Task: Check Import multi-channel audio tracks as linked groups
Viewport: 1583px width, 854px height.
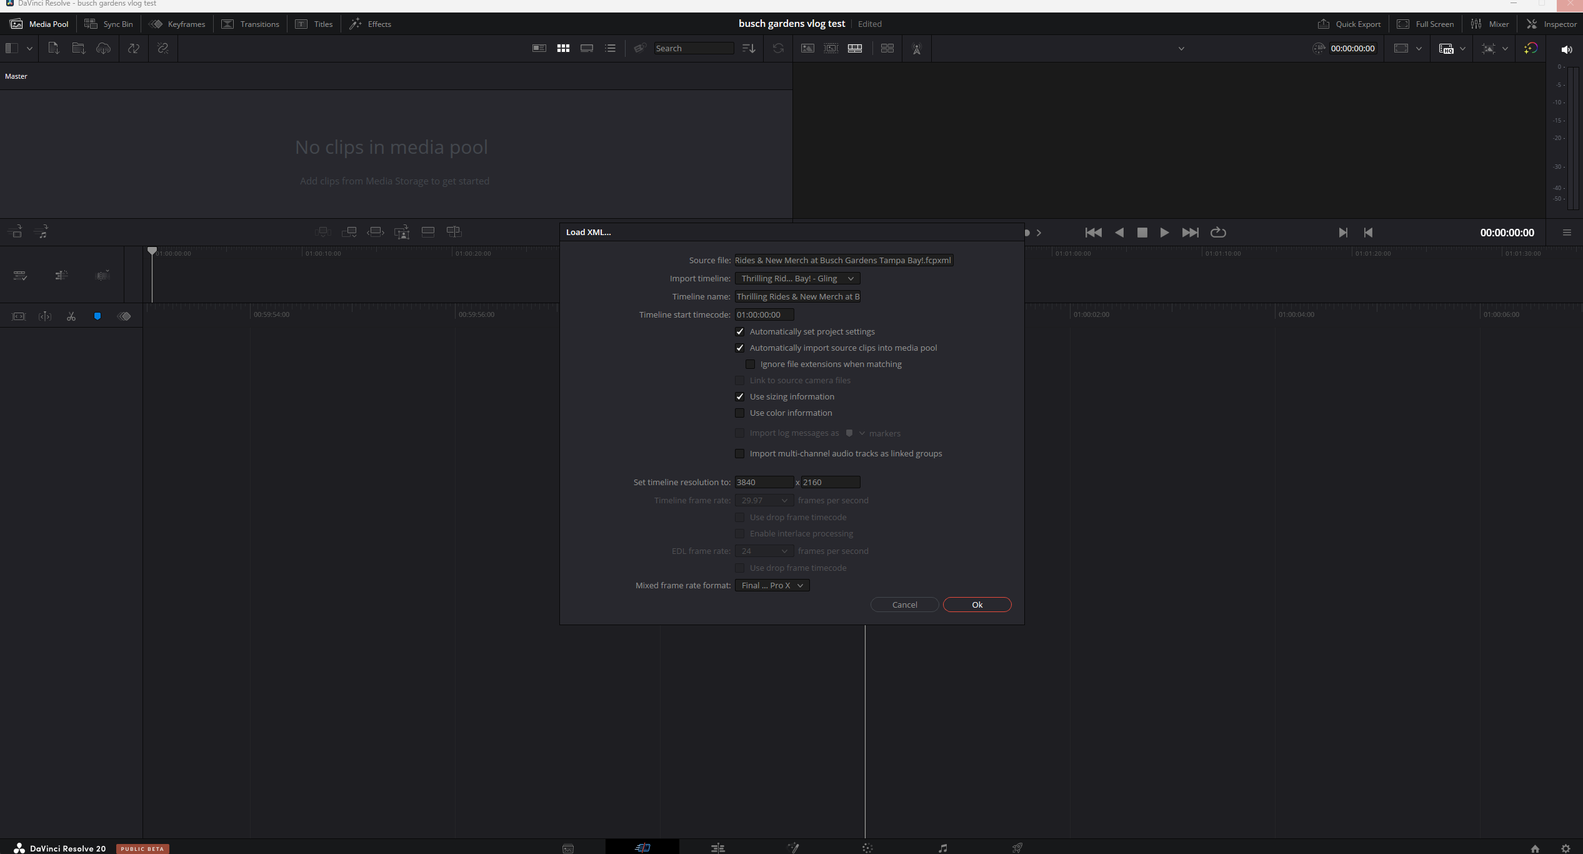Action: click(740, 453)
